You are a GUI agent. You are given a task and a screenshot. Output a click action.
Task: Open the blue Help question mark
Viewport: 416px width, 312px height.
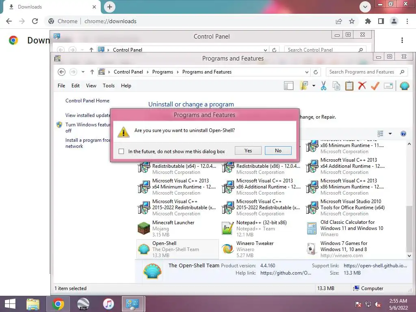click(403, 133)
